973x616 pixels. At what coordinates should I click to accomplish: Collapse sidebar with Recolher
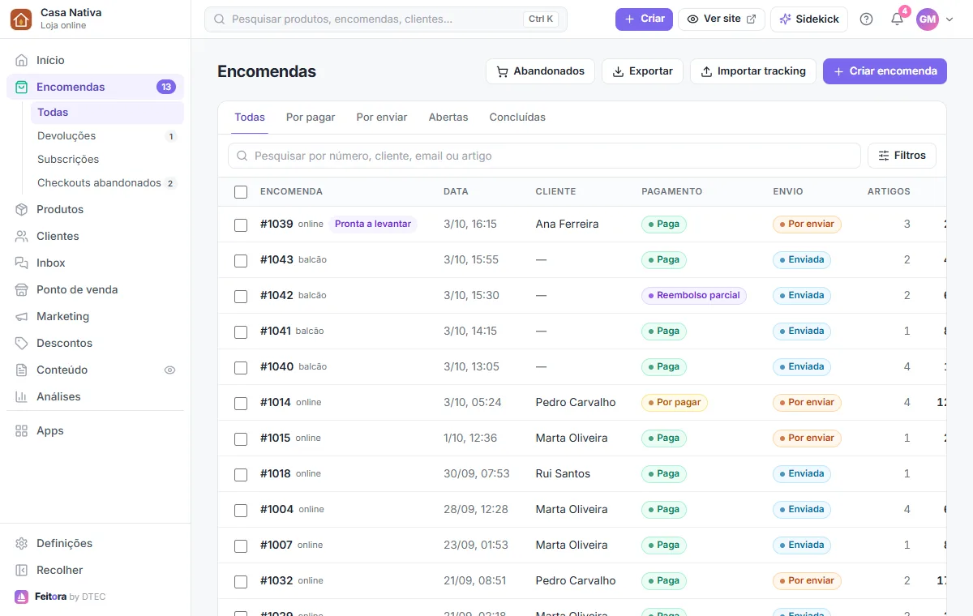95,570
